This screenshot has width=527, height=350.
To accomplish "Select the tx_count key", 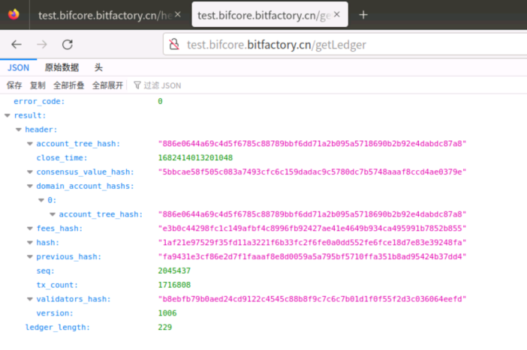I will point(57,285).
